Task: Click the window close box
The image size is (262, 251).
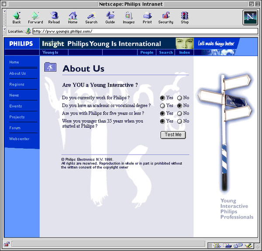Action: [x=4, y=4]
